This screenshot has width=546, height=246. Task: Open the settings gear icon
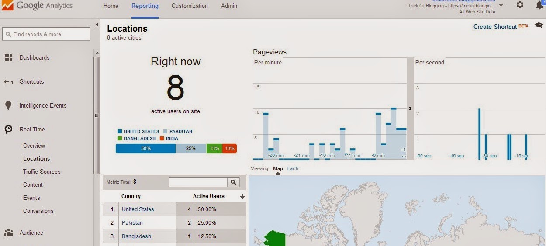click(520, 5)
